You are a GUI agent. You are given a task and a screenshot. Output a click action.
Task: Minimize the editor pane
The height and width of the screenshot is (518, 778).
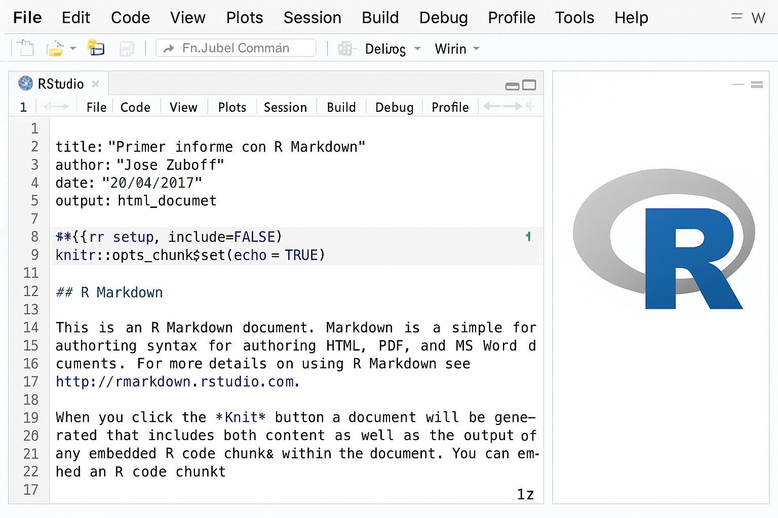[x=512, y=85]
